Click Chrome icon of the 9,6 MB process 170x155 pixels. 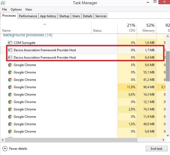[x=10, y=65]
